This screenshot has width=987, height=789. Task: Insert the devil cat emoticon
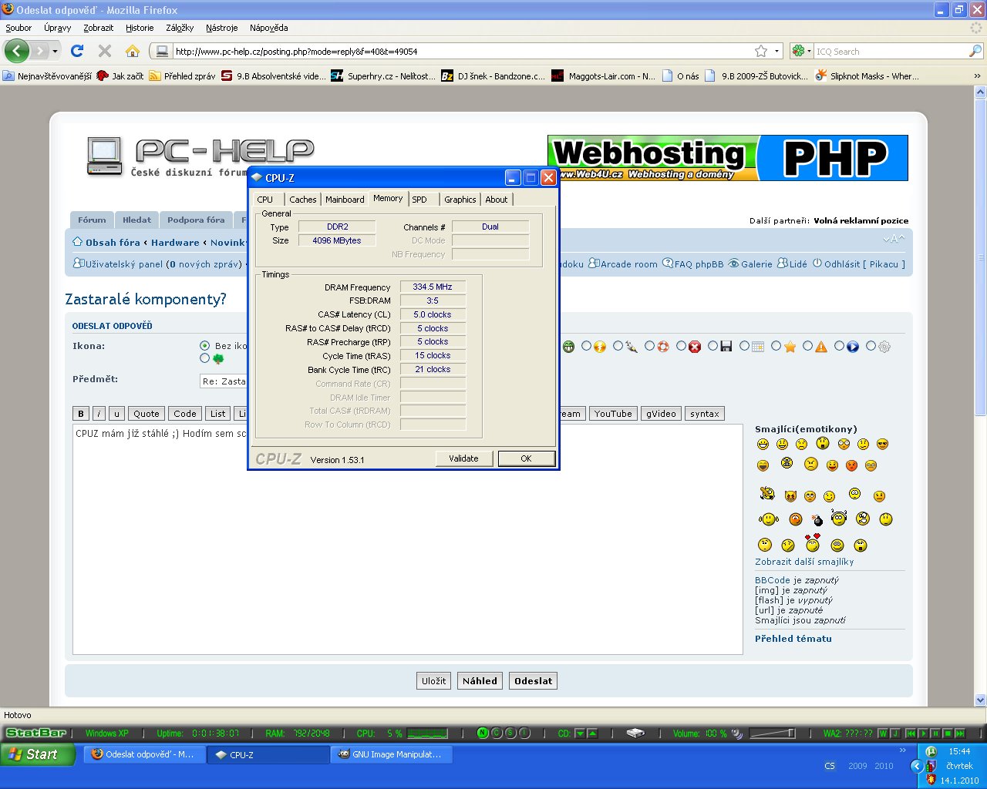(x=790, y=496)
